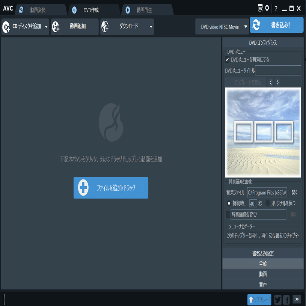Viewport: 306px width, 306px height.
Task: Click the ファイルを追加/ドラッグ button
Action: pos(111,187)
